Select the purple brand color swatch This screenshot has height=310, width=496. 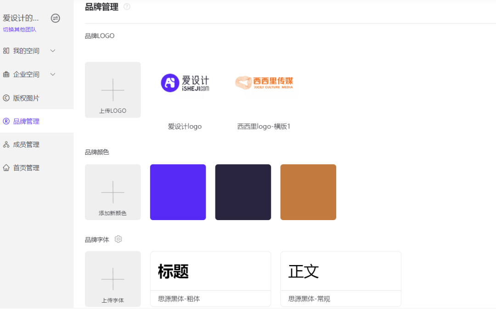pos(178,192)
